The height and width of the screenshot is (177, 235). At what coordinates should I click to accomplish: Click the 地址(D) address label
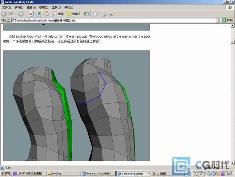[6, 20]
